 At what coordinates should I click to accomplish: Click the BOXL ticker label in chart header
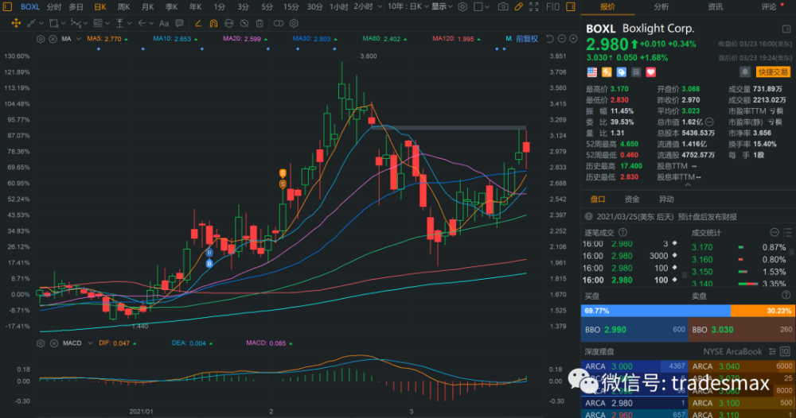pos(30,6)
